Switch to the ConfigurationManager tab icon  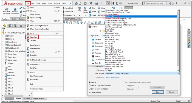click(15, 26)
